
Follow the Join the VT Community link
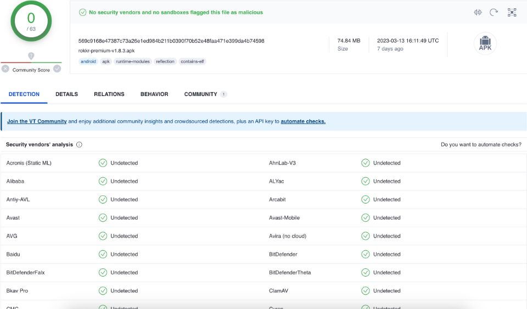pyautogui.click(x=37, y=121)
